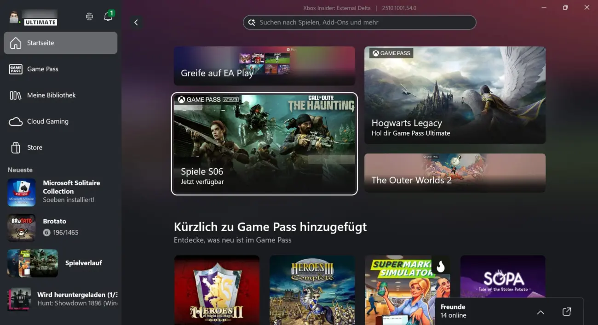Click the back arrow button

click(136, 23)
